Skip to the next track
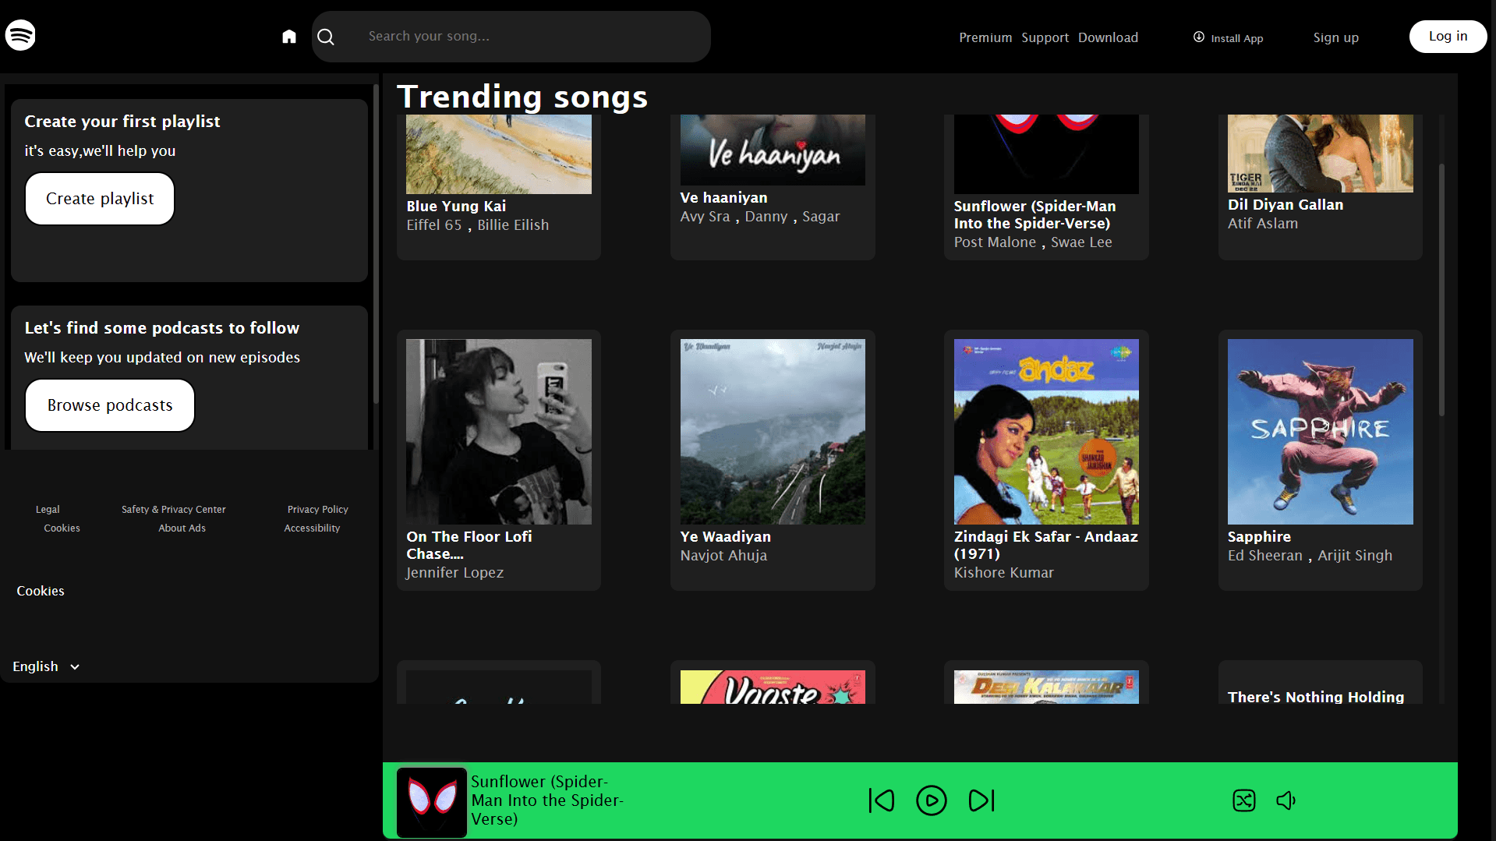The width and height of the screenshot is (1496, 841). pyautogui.click(x=981, y=800)
